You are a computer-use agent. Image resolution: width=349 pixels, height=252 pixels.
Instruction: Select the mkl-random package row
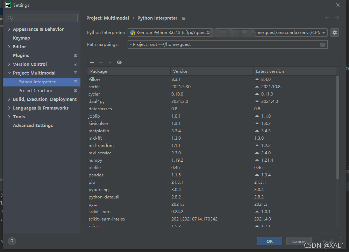[212, 146]
